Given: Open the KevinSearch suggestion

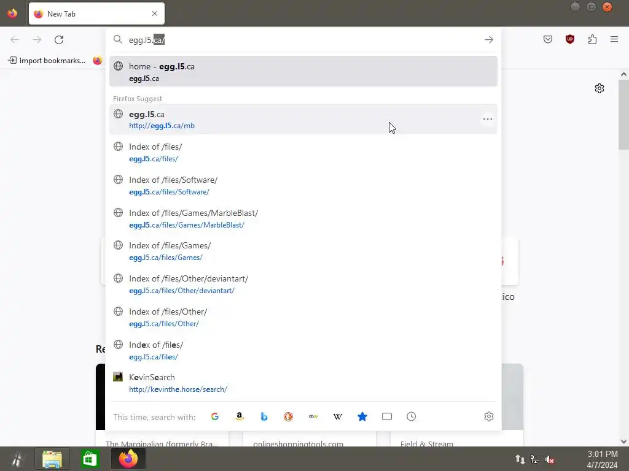Looking at the screenshot, I should (303, 383).
